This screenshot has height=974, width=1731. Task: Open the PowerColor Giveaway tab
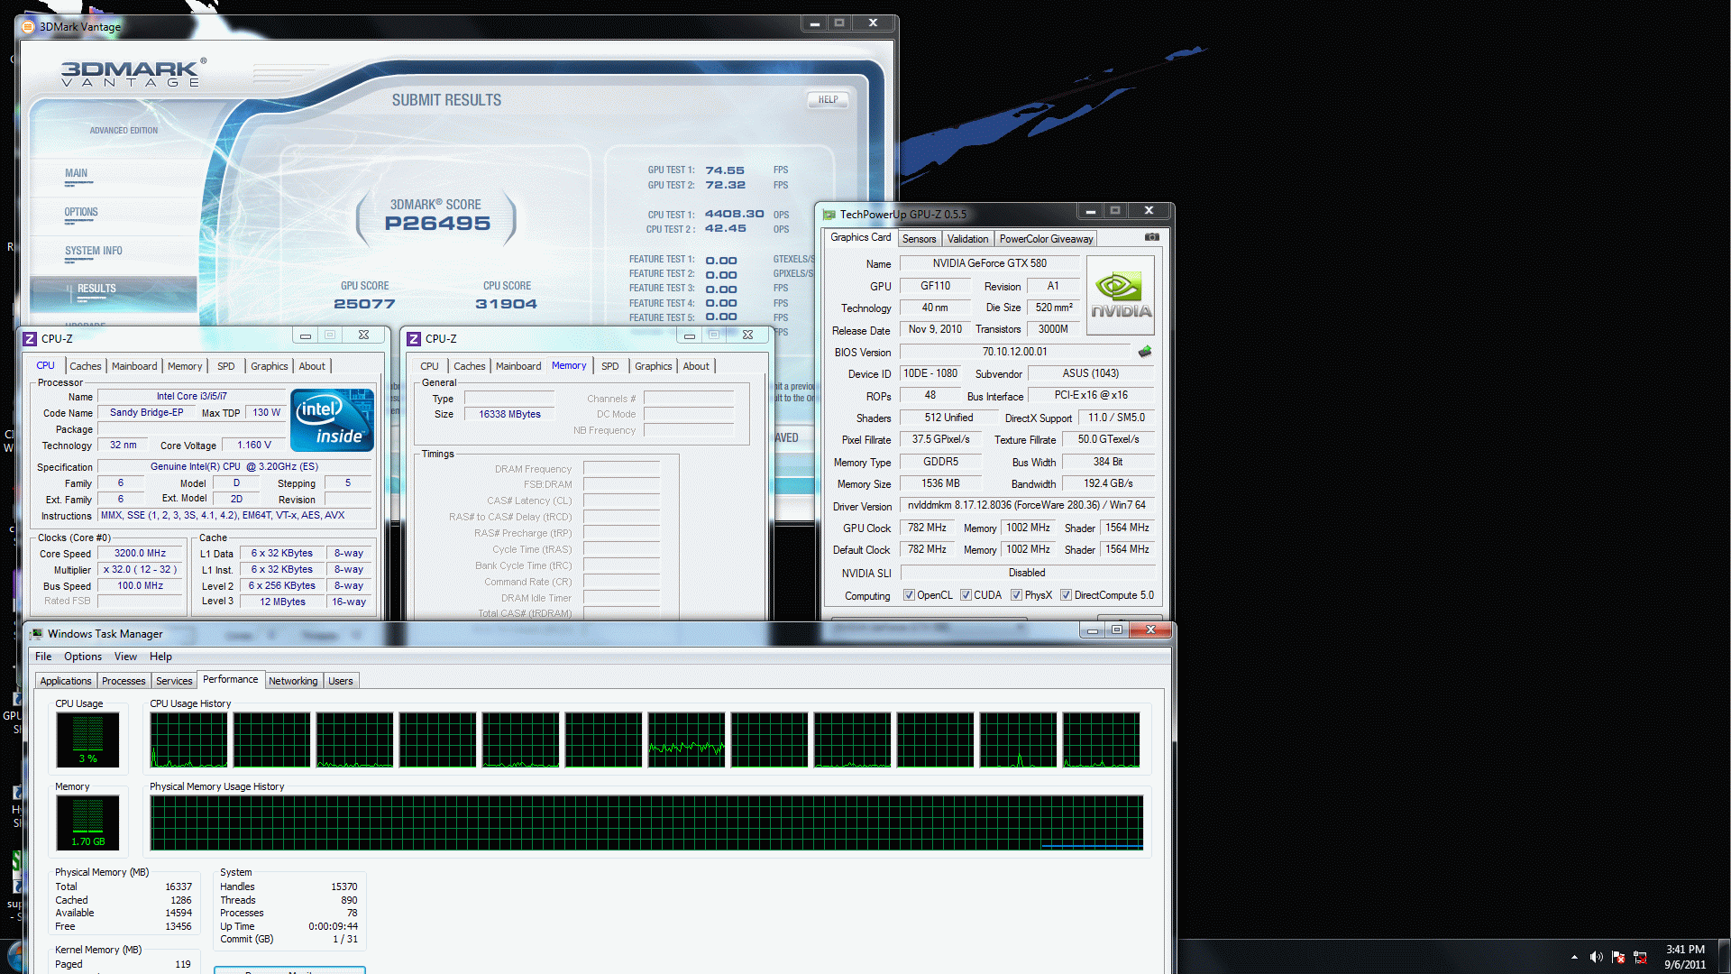click(1046, 239)
